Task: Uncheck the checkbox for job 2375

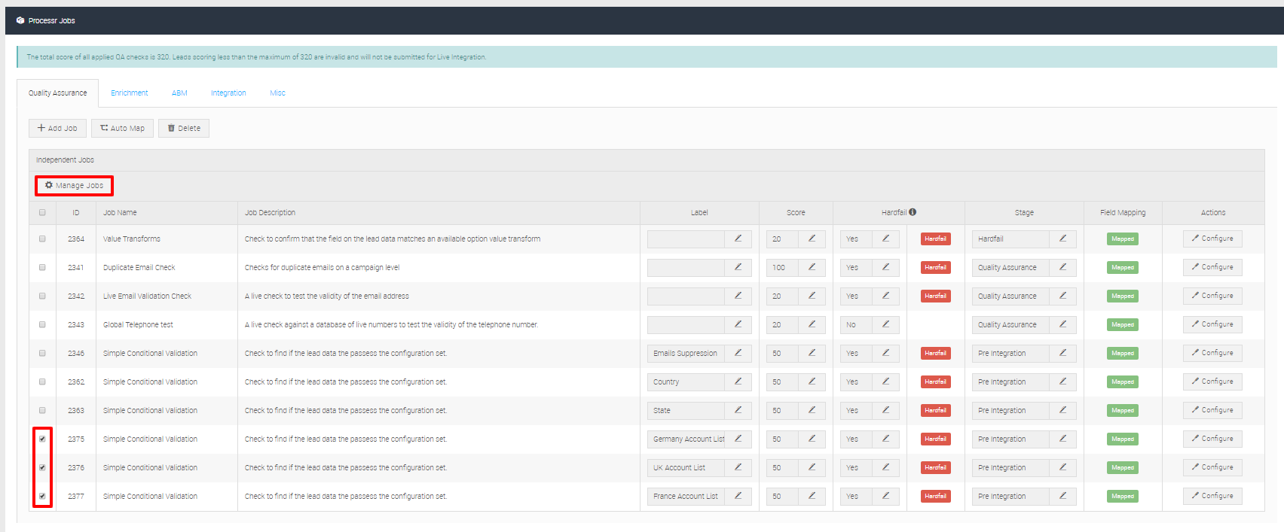Action: [42, 439]
